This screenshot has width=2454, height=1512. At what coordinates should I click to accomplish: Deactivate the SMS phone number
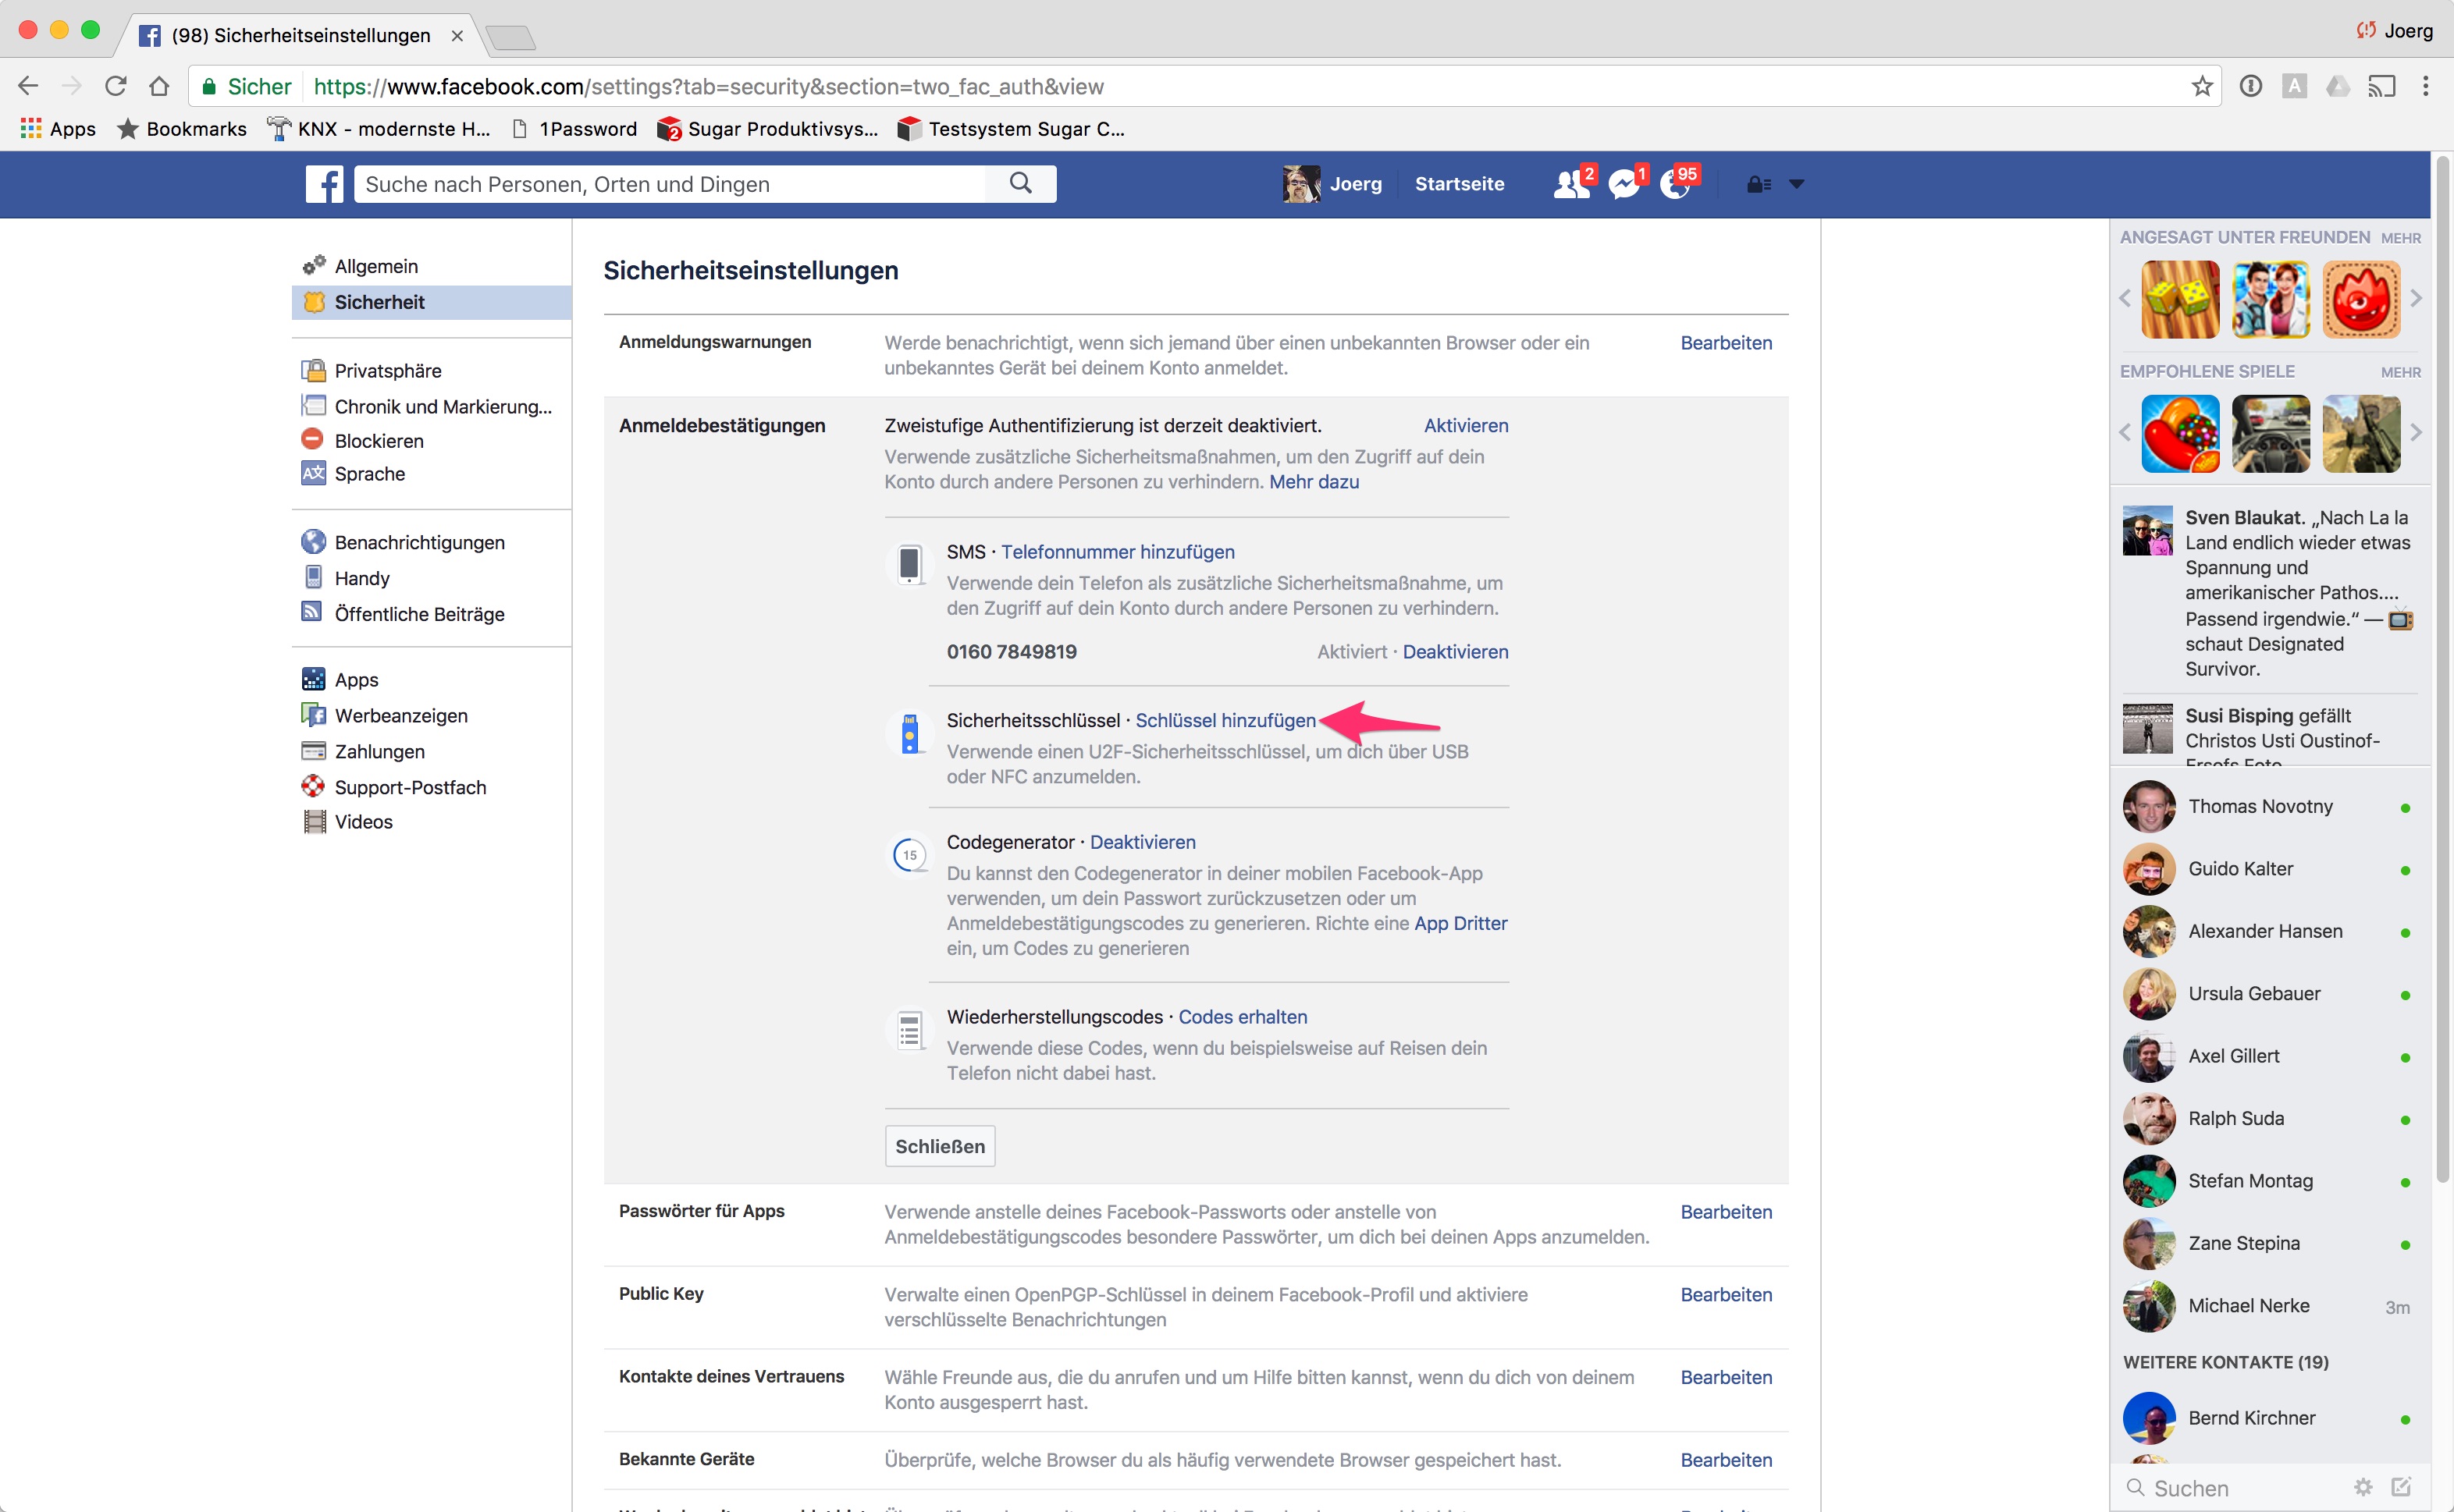click(1455, 652)
